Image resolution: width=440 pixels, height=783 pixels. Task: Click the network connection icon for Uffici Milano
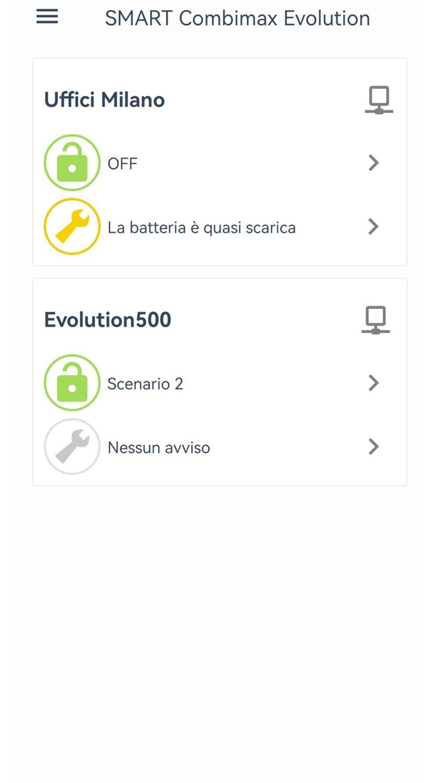pos(378,99)
